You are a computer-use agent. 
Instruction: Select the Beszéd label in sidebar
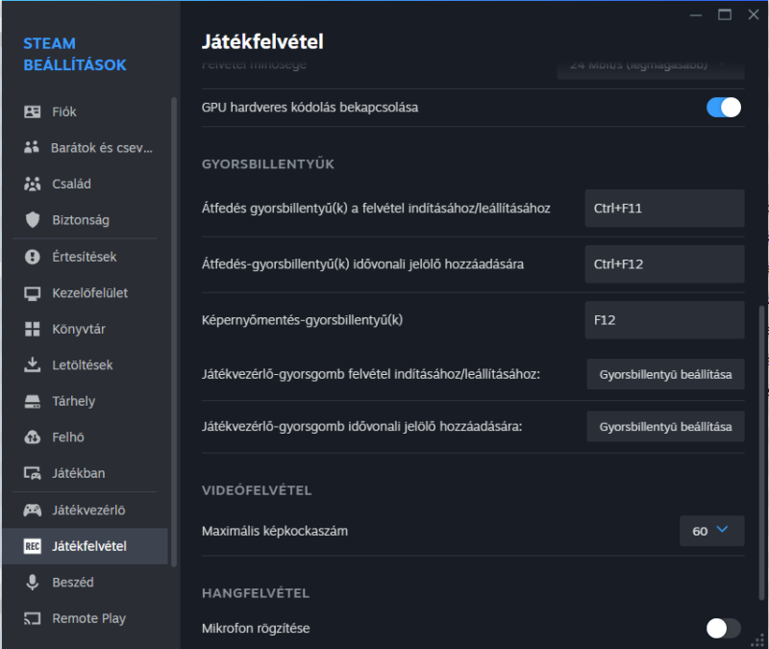[73, 583]
